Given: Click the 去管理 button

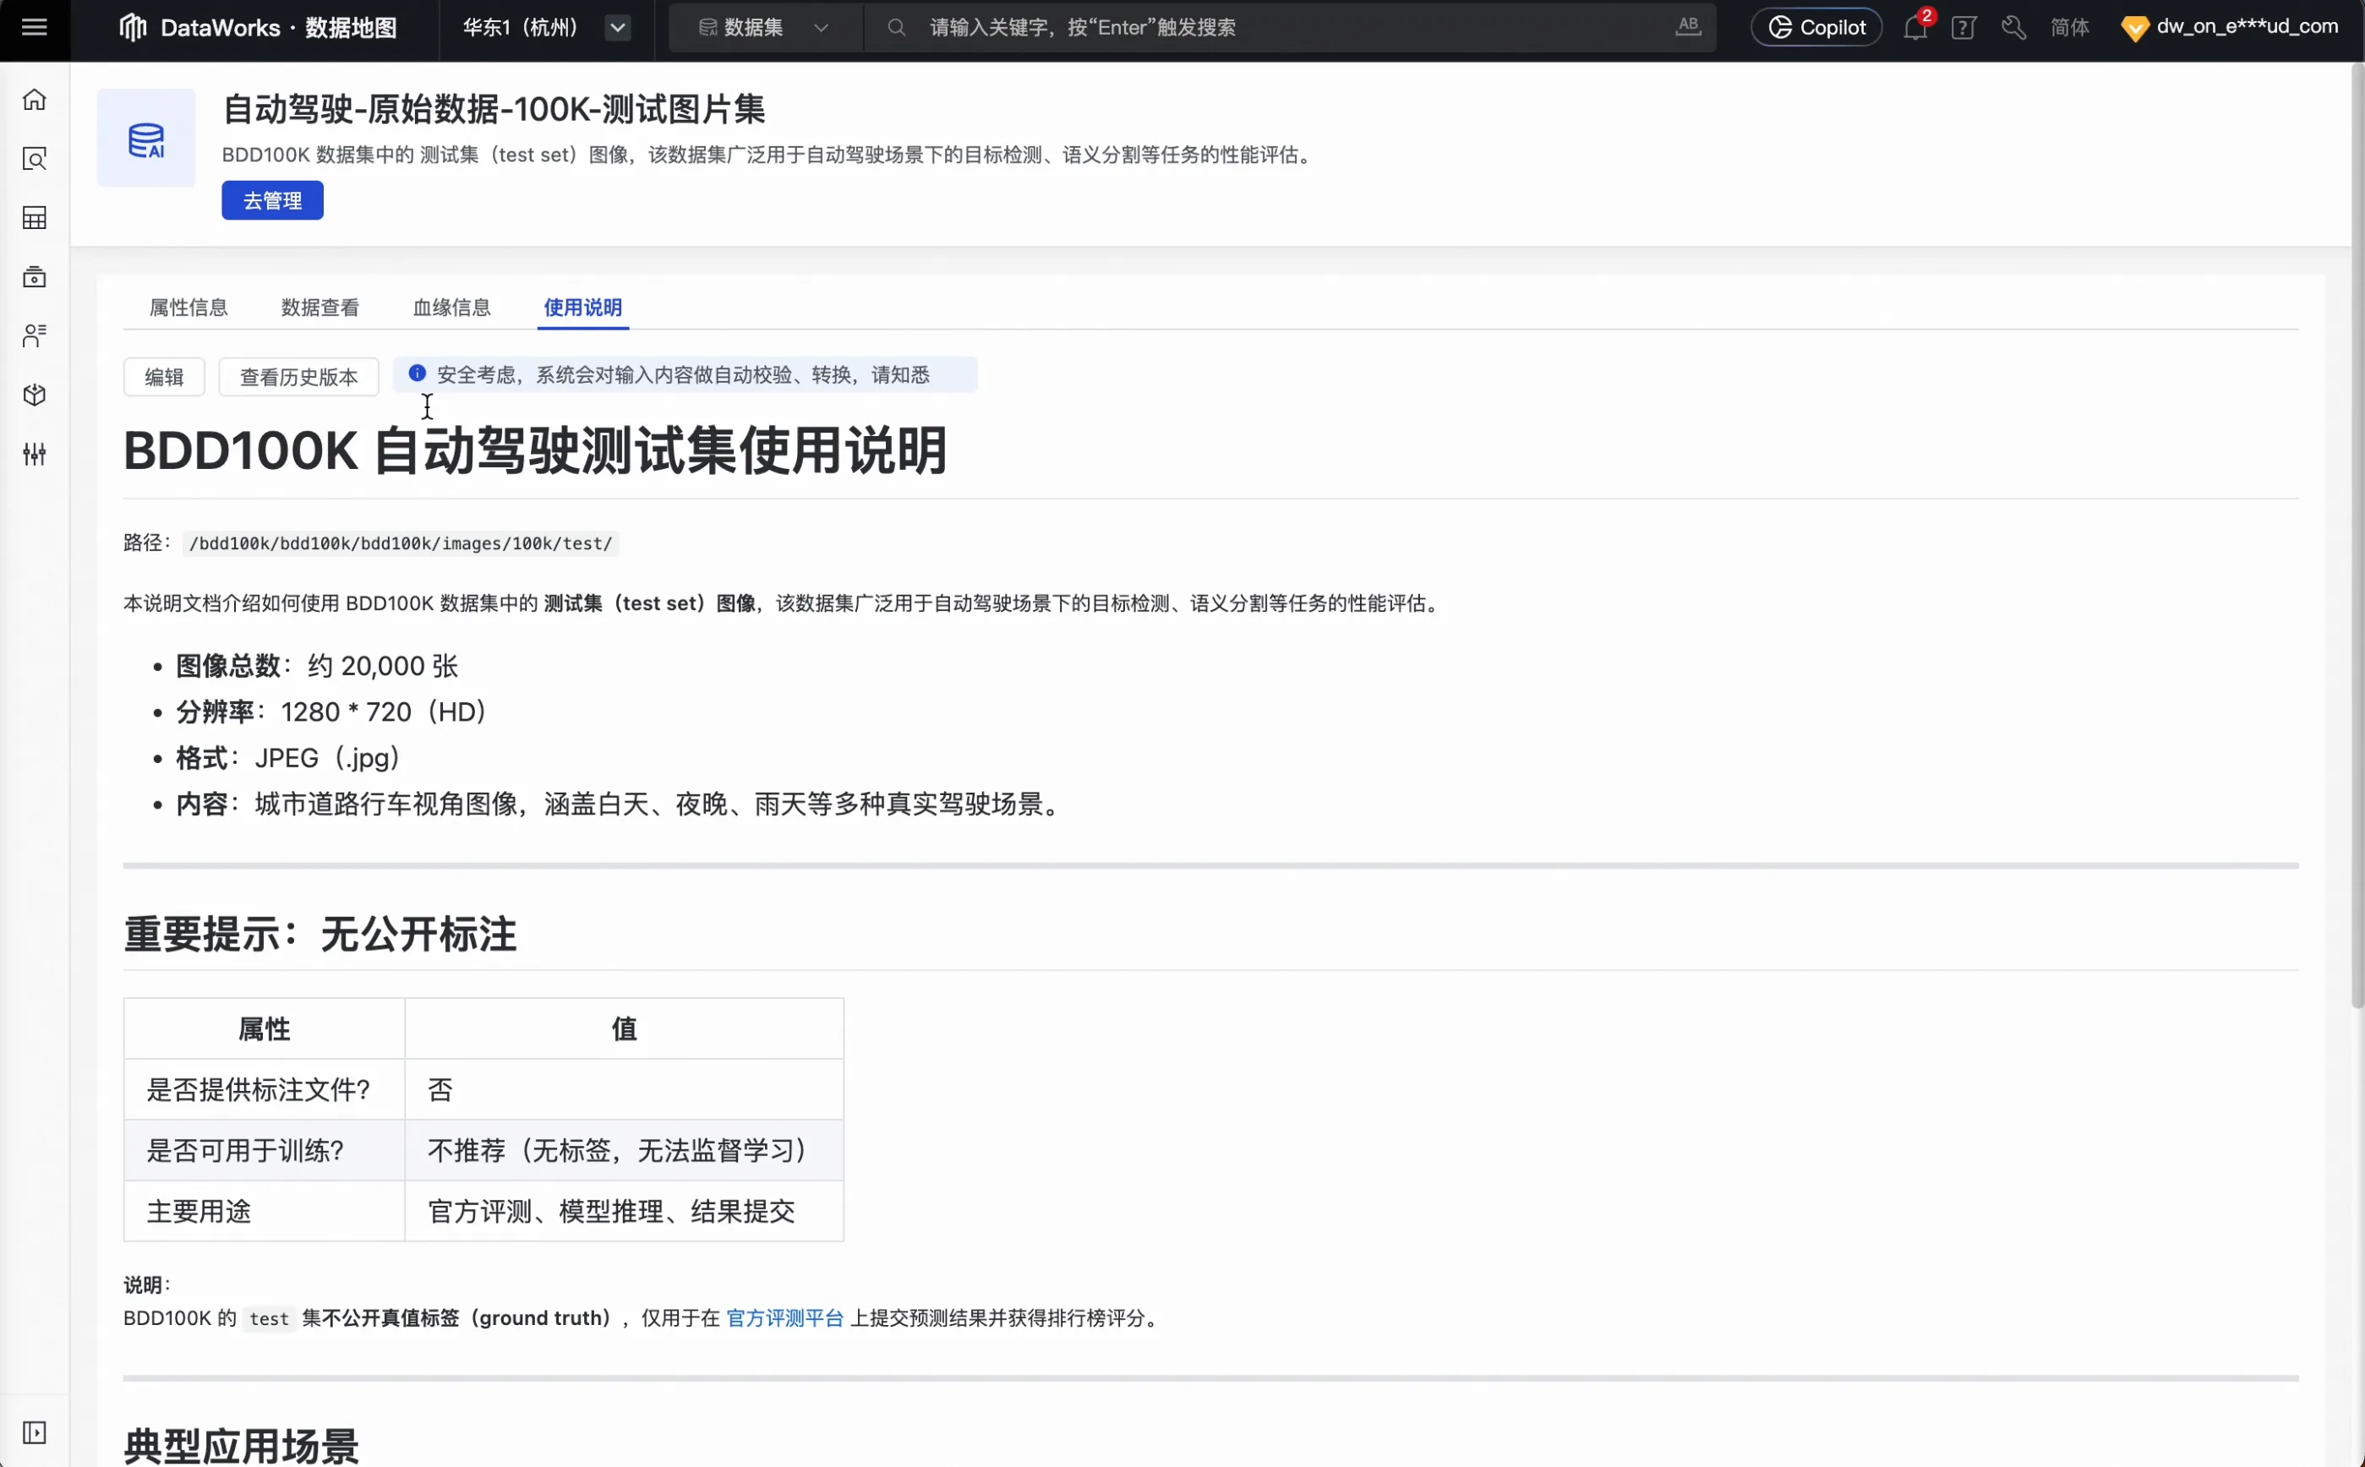Looking at the screenshot, I should (x=273, y=200).
